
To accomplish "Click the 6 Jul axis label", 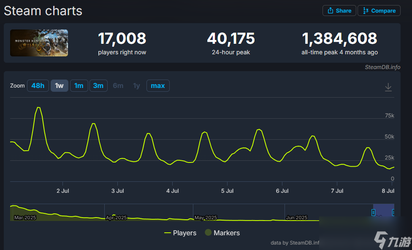I will coord(282,191).
